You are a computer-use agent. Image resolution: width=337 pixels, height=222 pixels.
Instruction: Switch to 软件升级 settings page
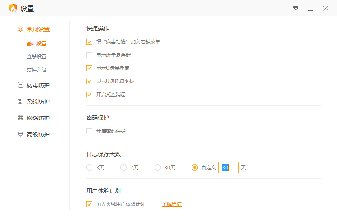(x=37, y=70)
